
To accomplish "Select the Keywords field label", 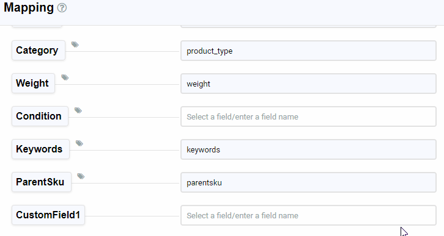I will [x=40, y=149].
